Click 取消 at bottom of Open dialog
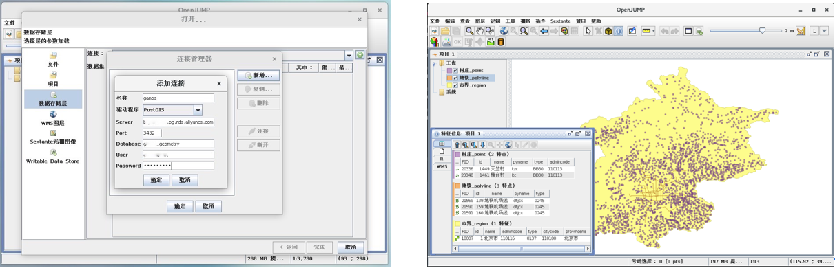 [x=351, y=247]
